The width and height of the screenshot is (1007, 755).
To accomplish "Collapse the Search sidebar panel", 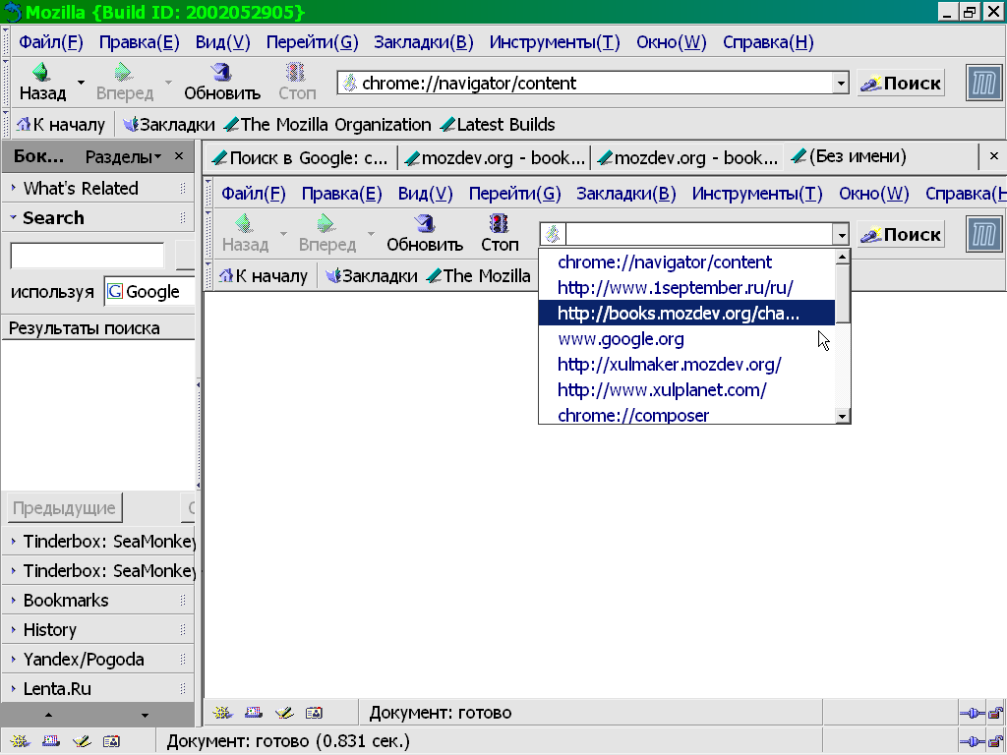I will coord(53,218).
